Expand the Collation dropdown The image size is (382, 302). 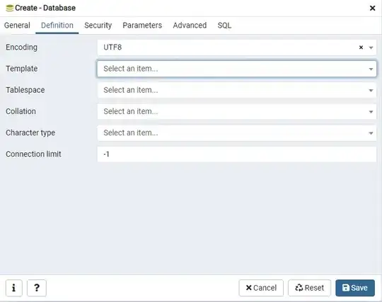click(237, 111)
